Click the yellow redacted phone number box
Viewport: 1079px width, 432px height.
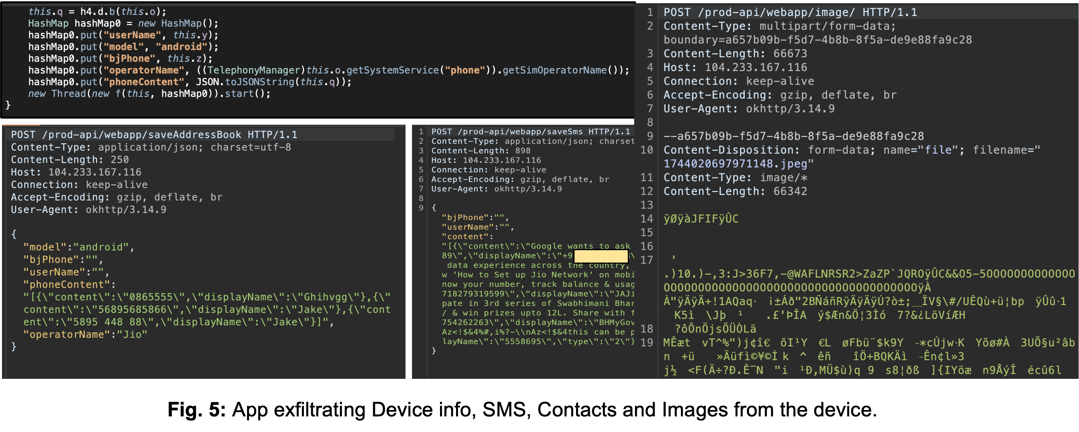tap(601, 256)
